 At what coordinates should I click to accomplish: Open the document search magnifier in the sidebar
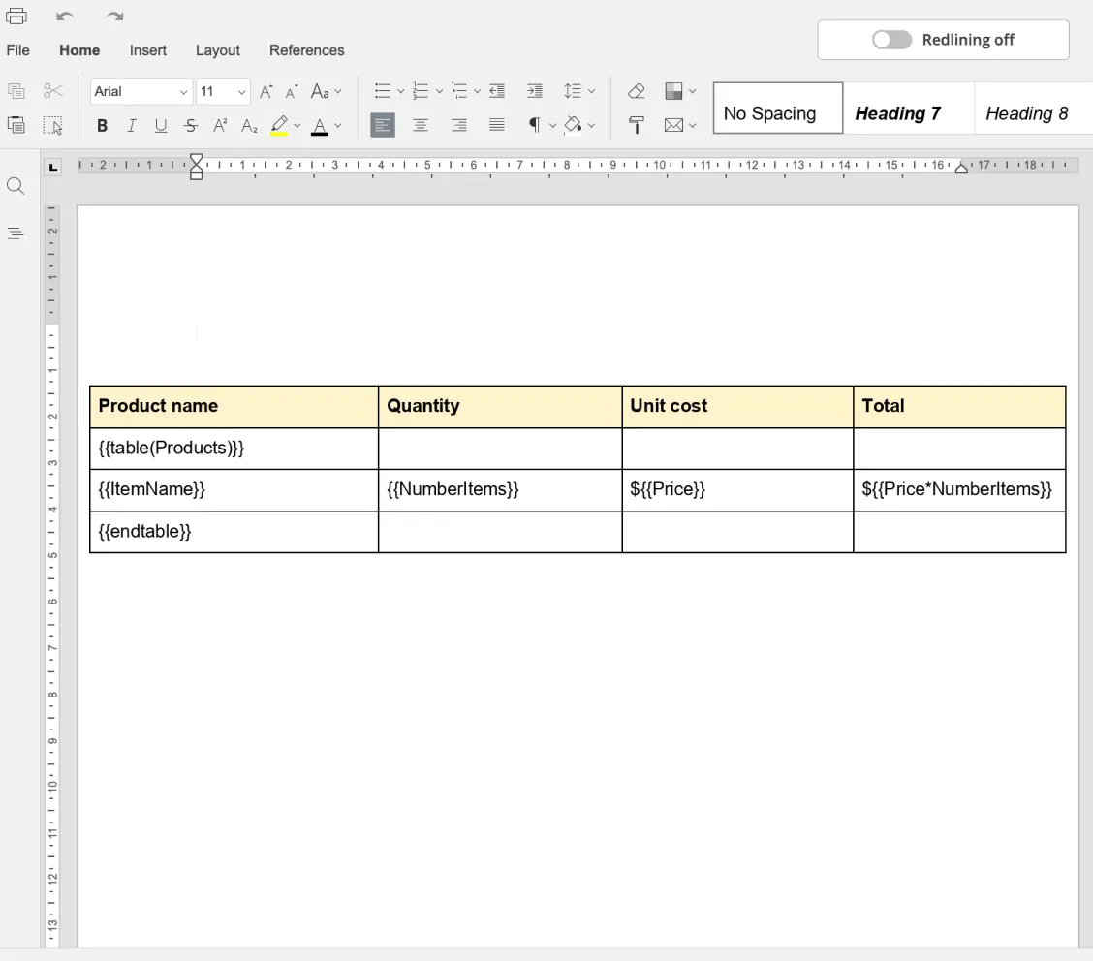coord(16,186)
